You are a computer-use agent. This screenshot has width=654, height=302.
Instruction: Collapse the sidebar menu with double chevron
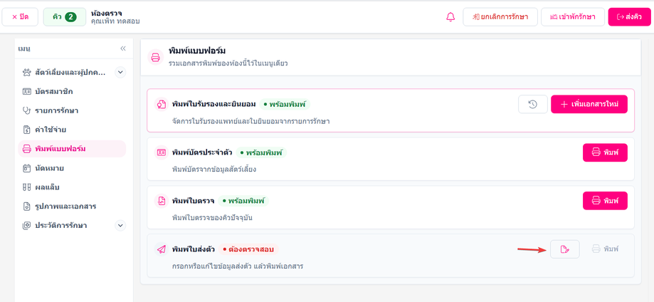point(123,48)
